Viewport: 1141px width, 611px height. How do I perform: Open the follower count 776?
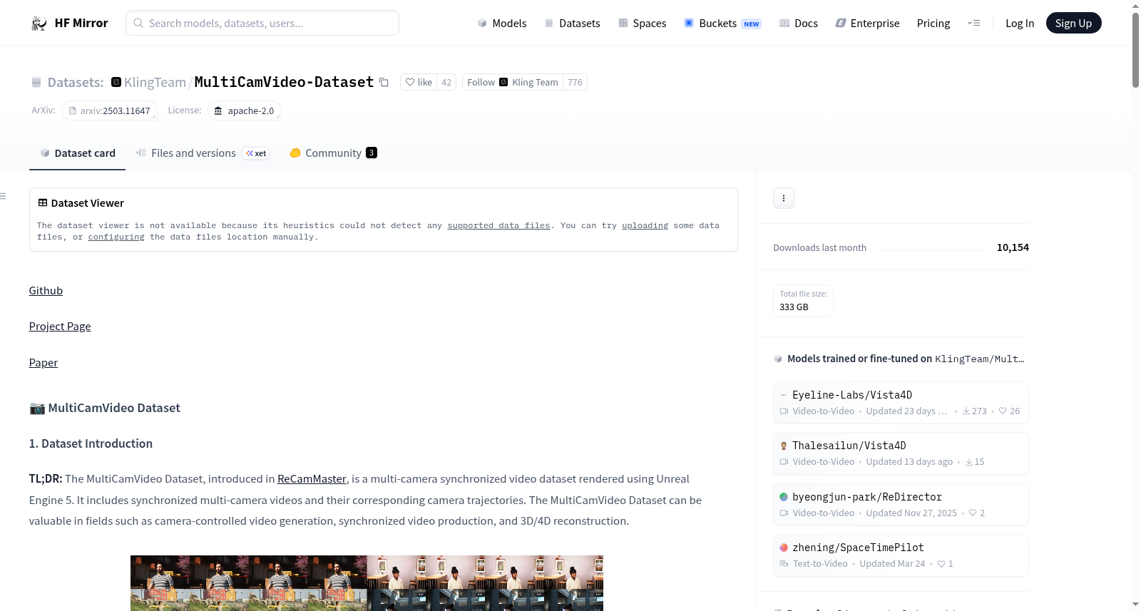coord(575,82)
